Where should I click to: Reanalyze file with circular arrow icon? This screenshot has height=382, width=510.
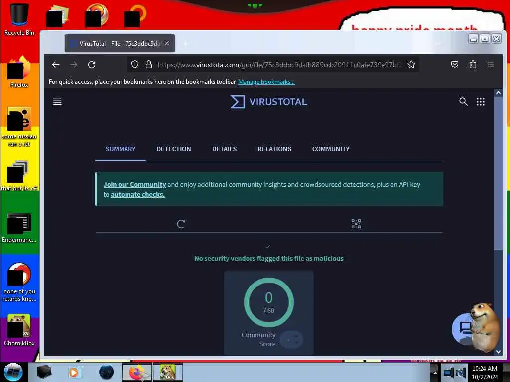pyautogui.click(x=181, y=224)
